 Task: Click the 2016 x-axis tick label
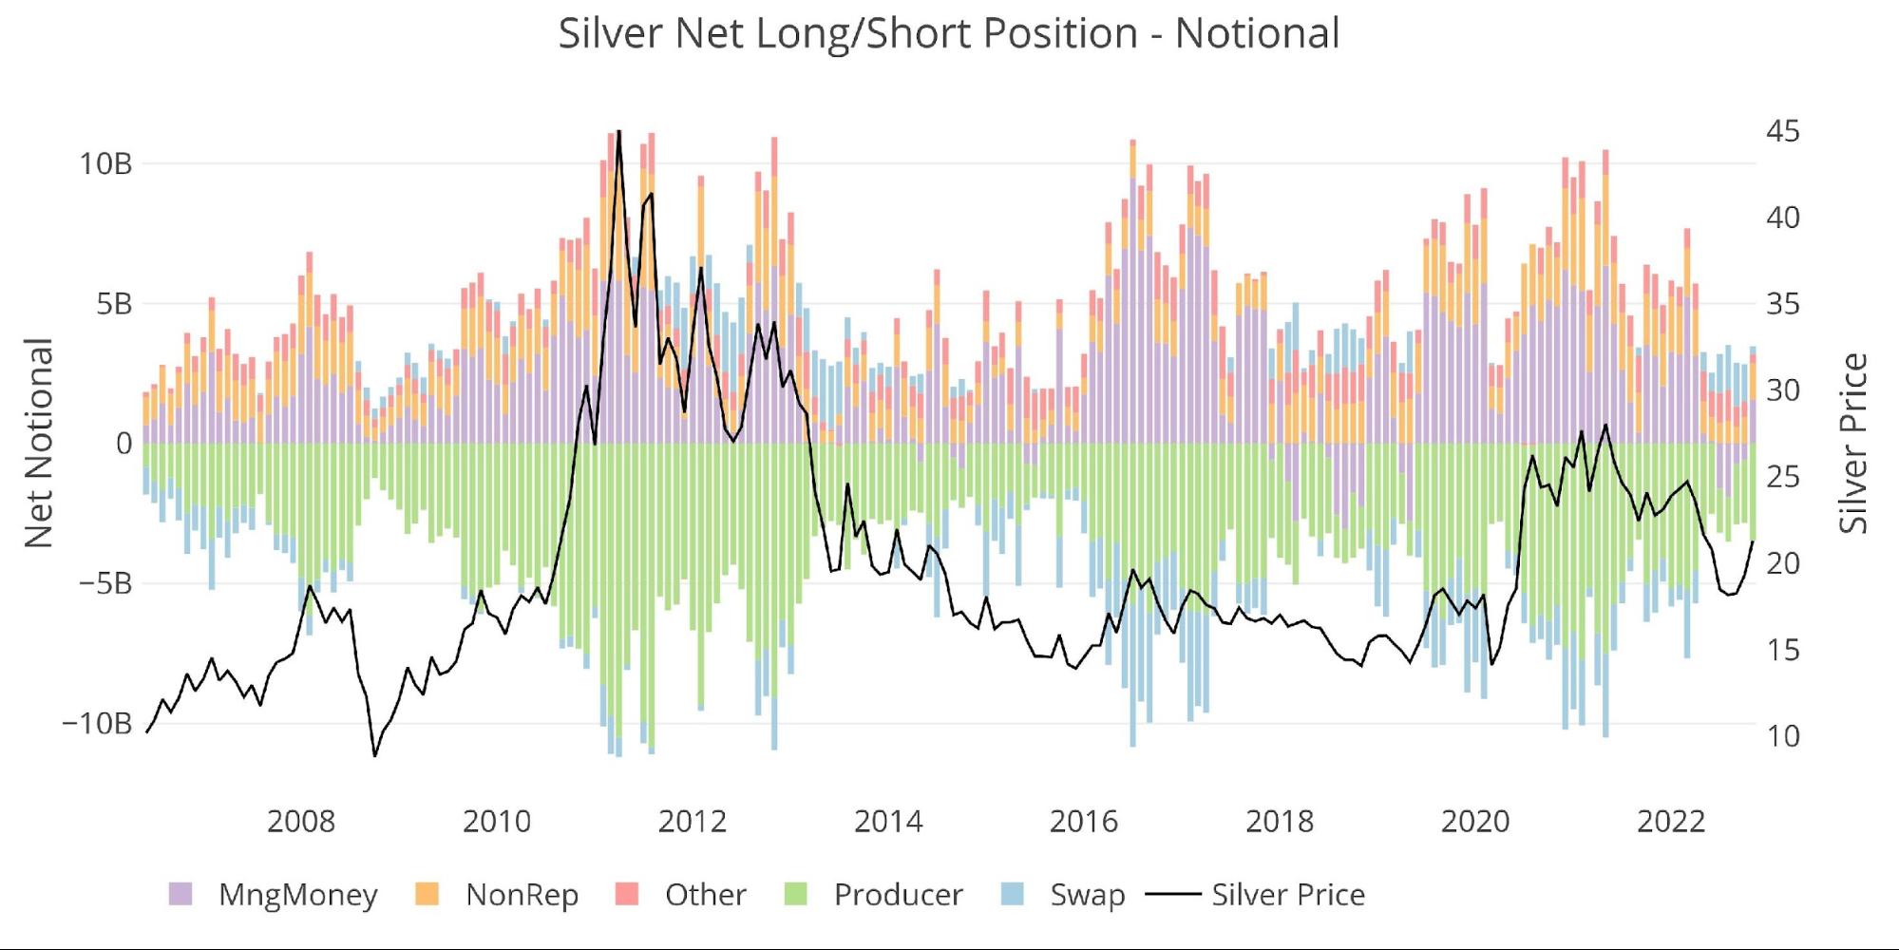(1083, 821)
